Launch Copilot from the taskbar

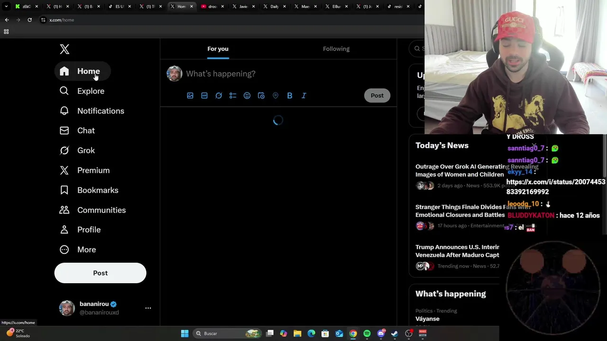coord(284,333)
